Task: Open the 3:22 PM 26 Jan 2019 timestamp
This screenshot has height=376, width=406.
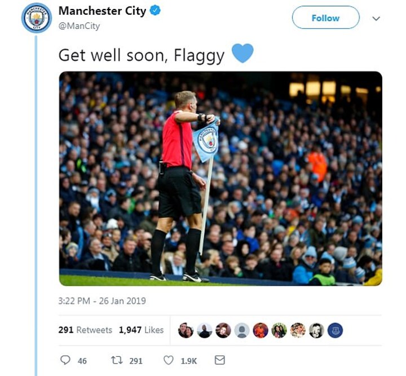Action: (102, 301)
